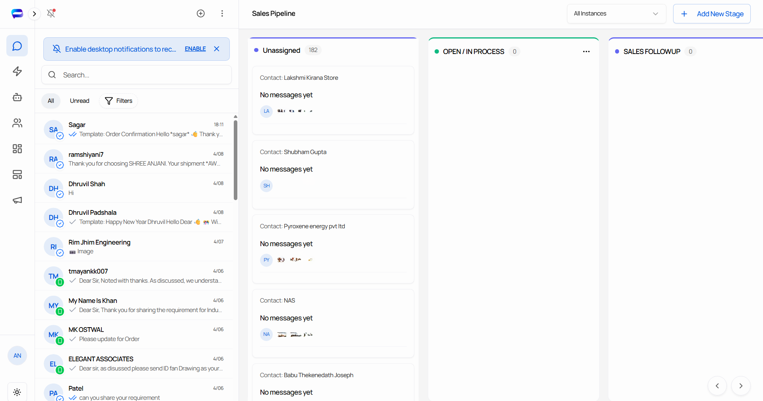Image resolution: width=763 pixels, height=401 pixels.
Task: Open the Broadcast megaphone icon
Action: pyautogui.click(x=17, y=200)
